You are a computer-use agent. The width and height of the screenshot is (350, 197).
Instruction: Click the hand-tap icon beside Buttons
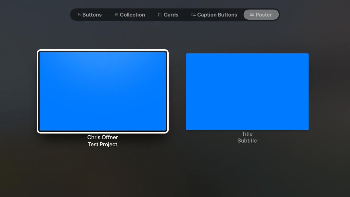(79, 15)
